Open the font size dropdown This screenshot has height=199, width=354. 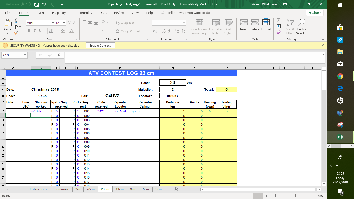pos(64,23)
